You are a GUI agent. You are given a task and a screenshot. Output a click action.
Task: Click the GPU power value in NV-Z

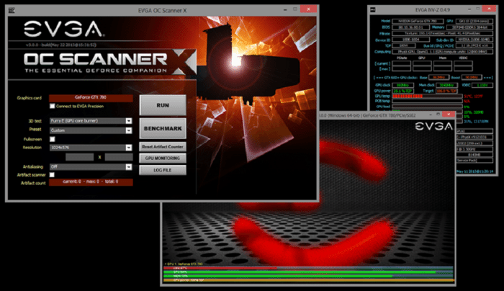coord(402,91)
